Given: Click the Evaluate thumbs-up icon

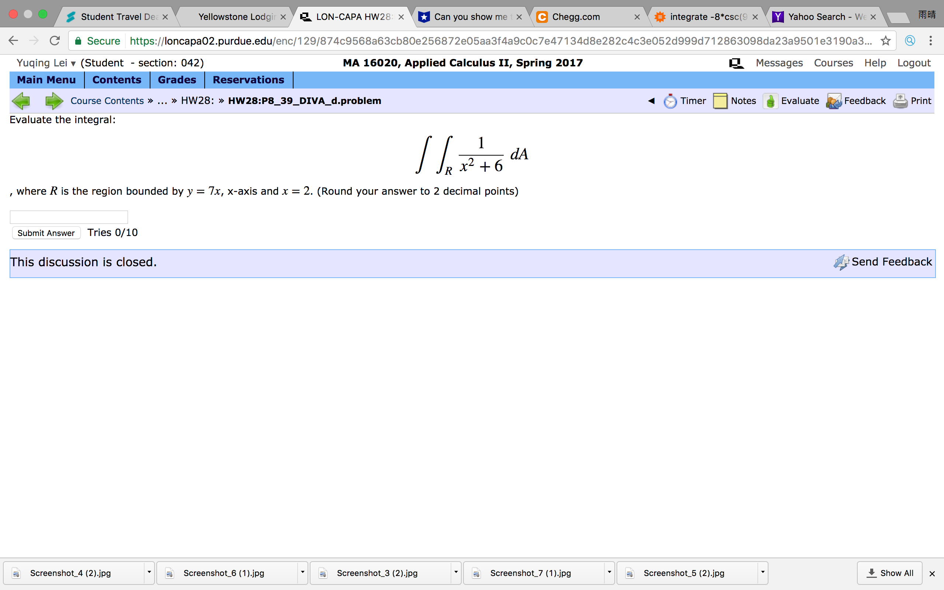Looking at the screenshot, I should [x=770, y=101].
